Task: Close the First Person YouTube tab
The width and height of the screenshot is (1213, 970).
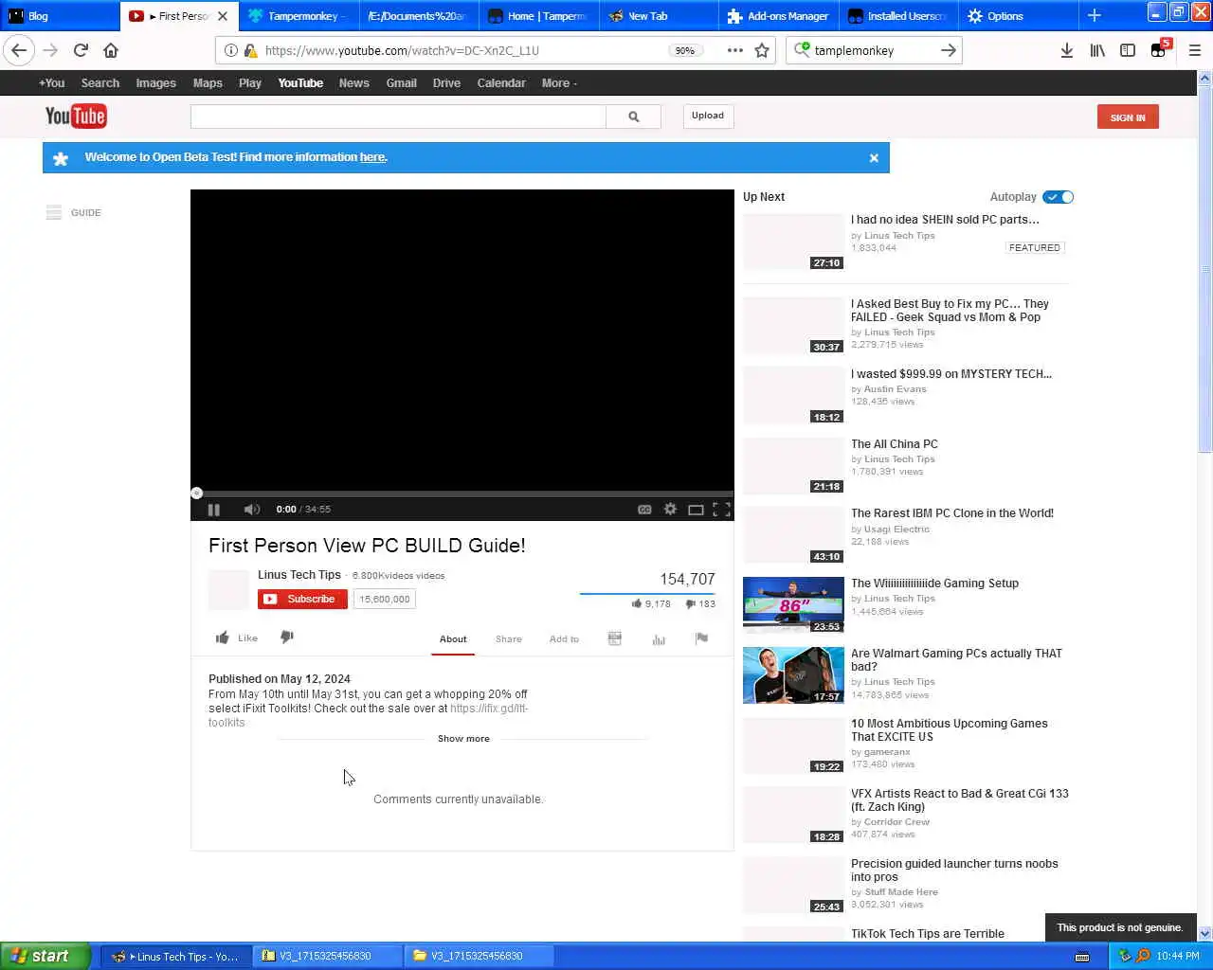Action: click(223, 16)
